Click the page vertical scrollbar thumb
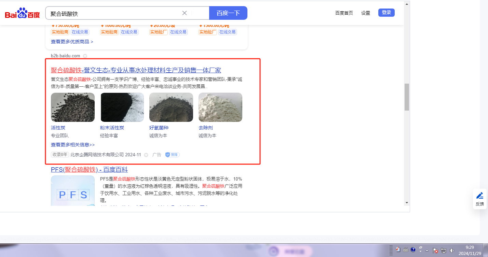The height and width of the screenshot is (257, 488). click(x=407, y=97)
